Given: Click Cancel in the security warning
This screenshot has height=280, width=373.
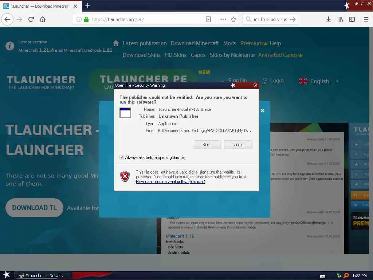Looking at the screenshot, I should pos(237,144).
